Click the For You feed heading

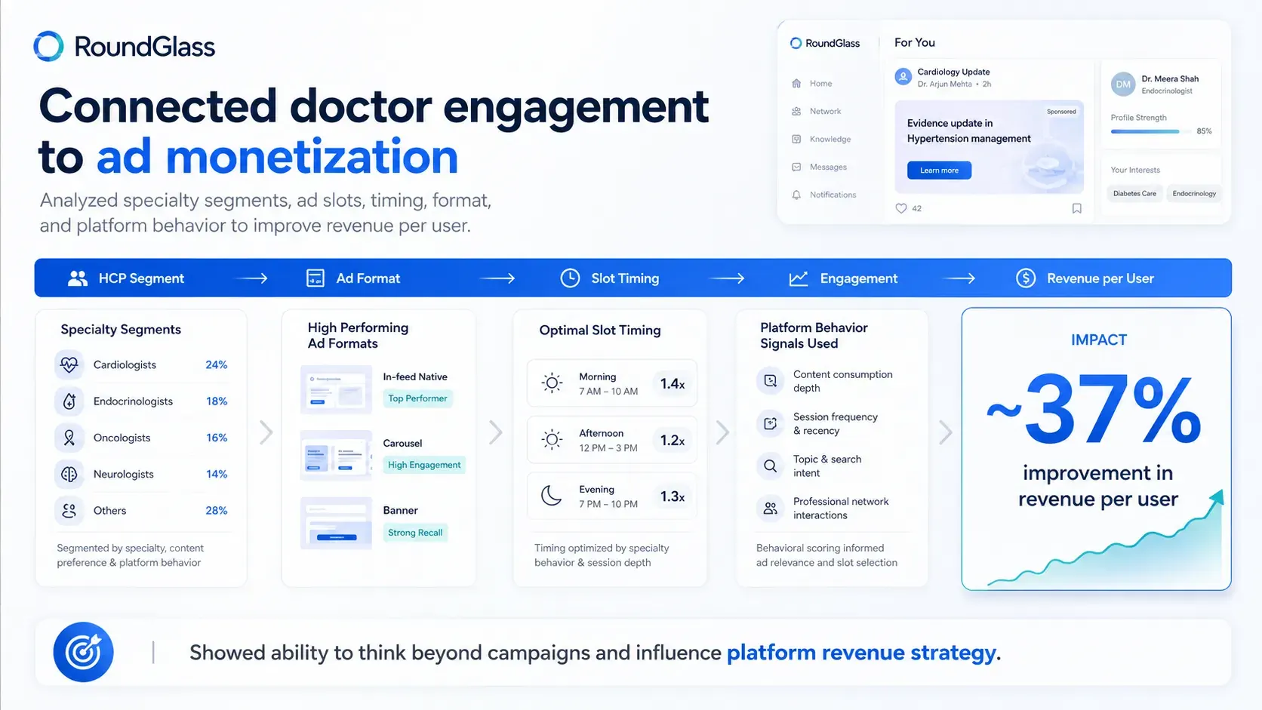click(x=914, y=43)
